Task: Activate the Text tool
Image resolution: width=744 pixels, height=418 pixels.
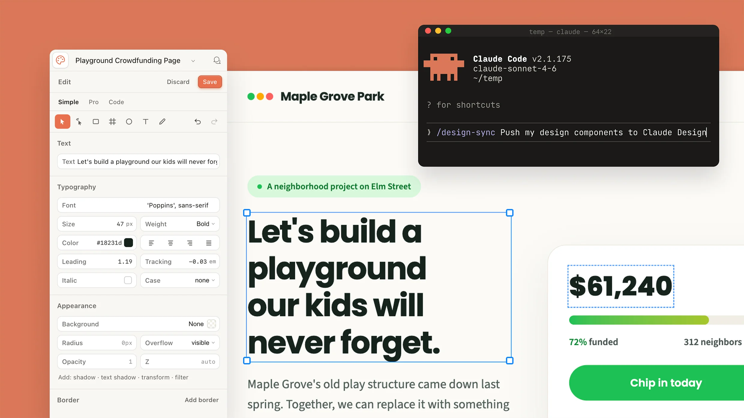Action: (145, 121)
